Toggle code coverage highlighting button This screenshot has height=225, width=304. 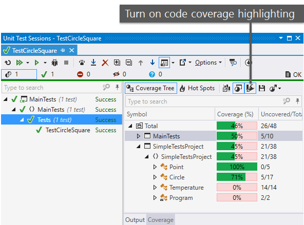(250, 88)
